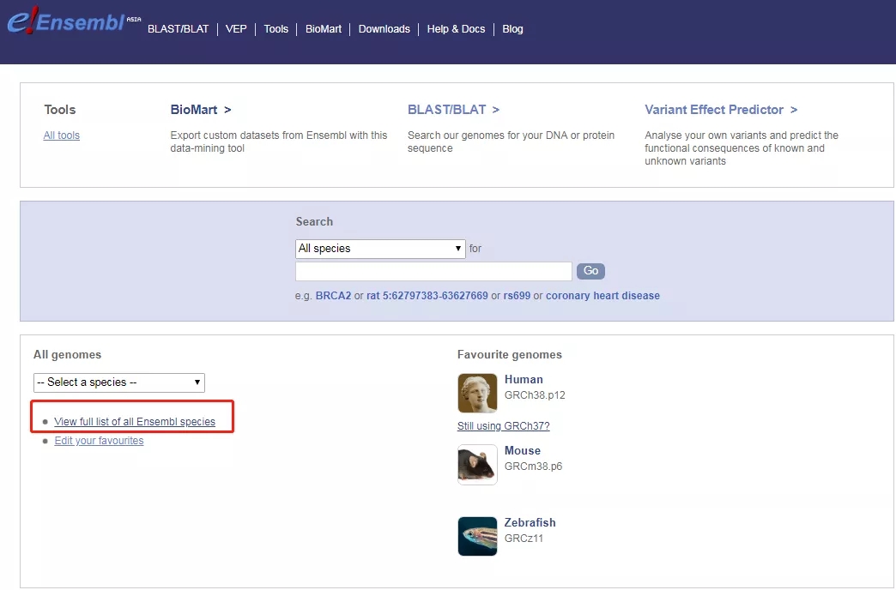Image resolution: width=896 pixels, height=590 pixels.
Task: Expand the All species search dropdown
Action: tap(380, 249)
